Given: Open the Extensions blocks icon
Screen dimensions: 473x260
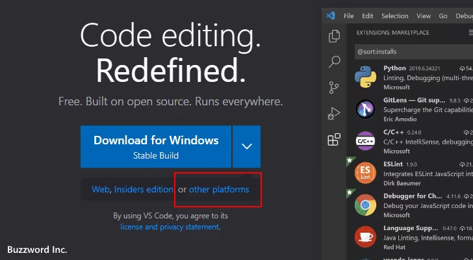Looking at the screenshot, I should [334, 140].
